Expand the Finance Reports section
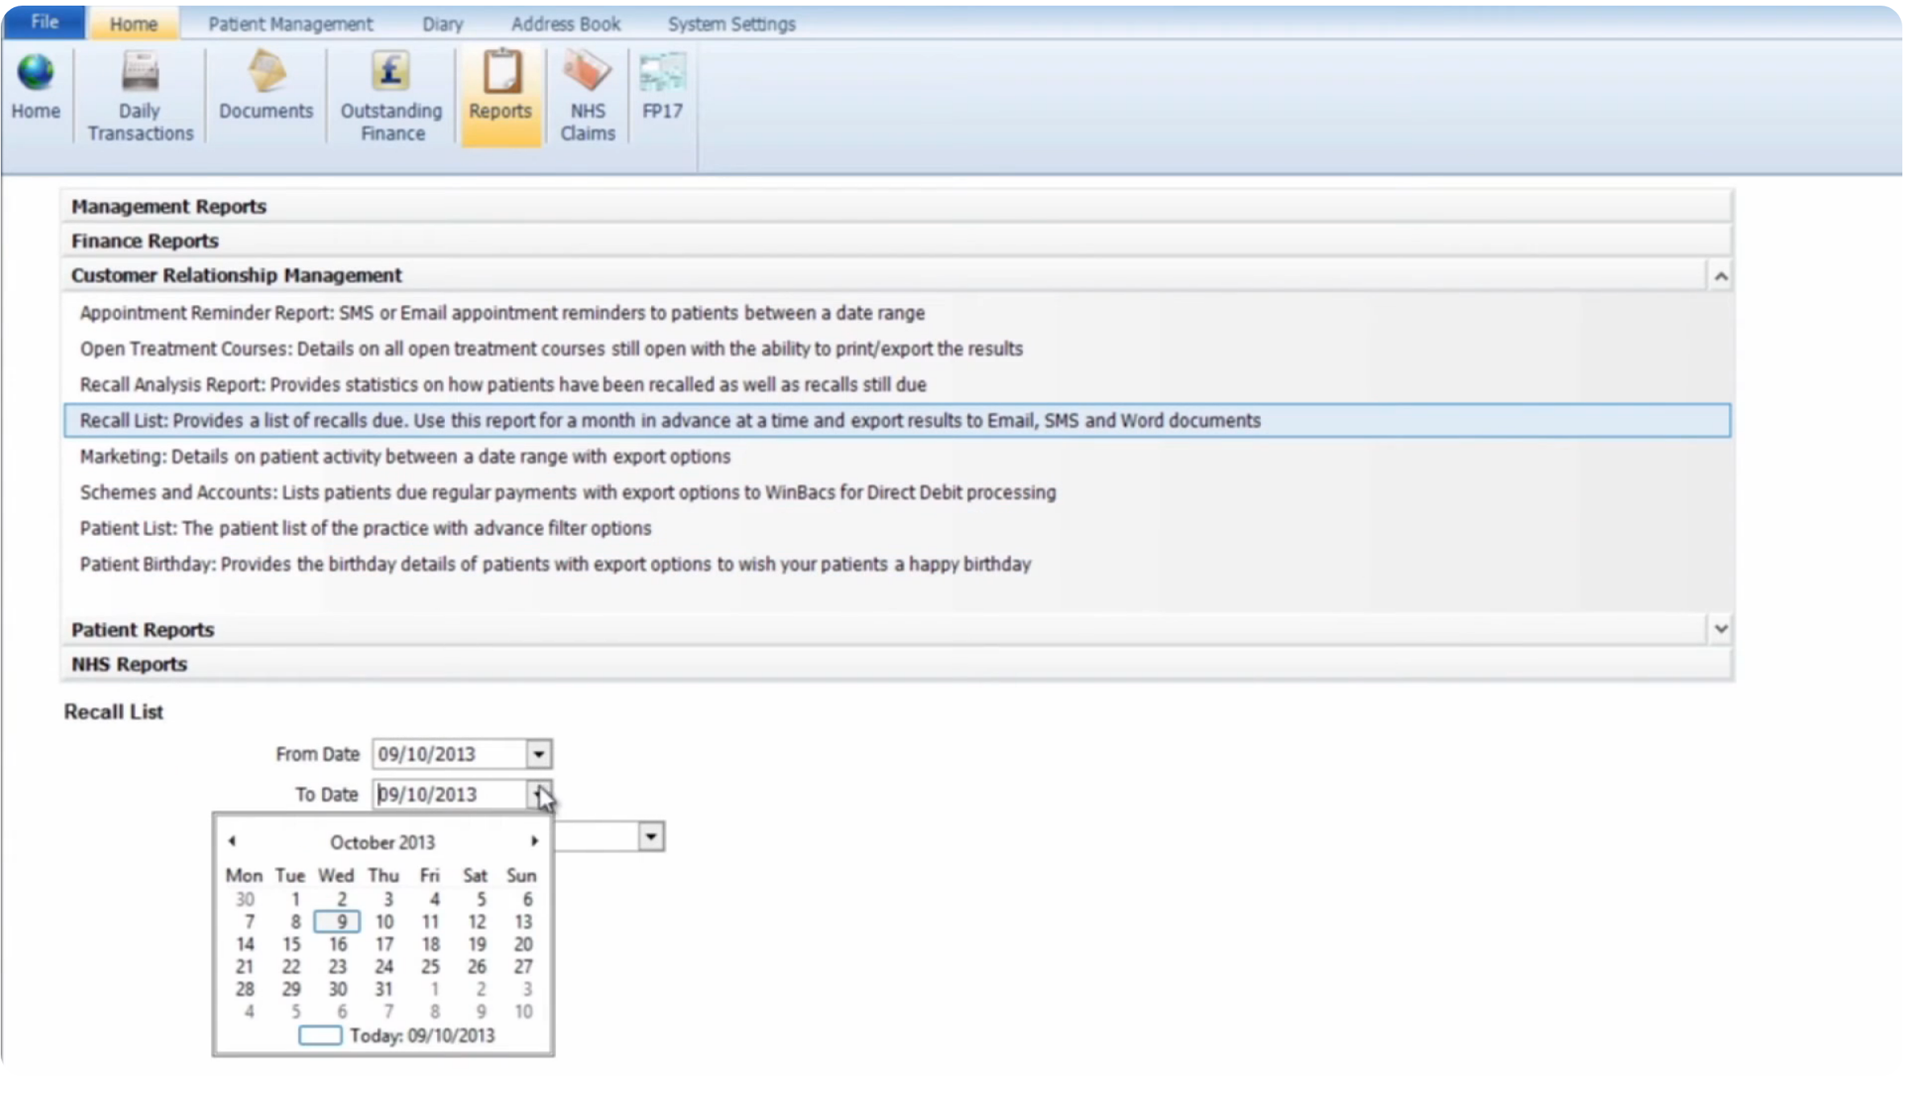This screenshot has height=1097, width=1912. (x=896, y=241)
